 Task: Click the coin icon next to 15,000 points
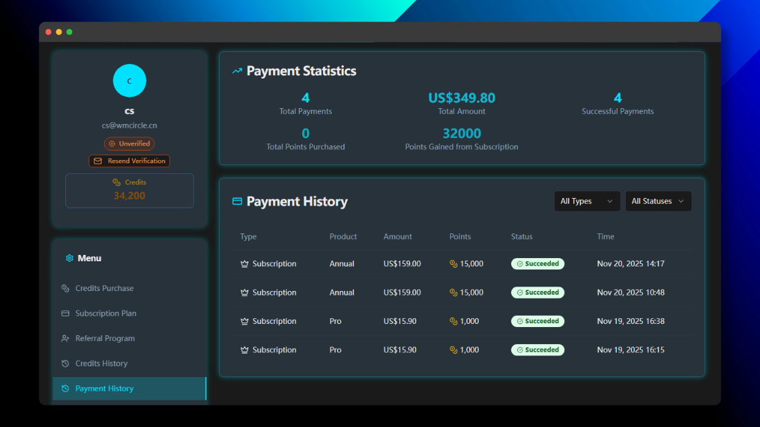click(x=452, y=264)
